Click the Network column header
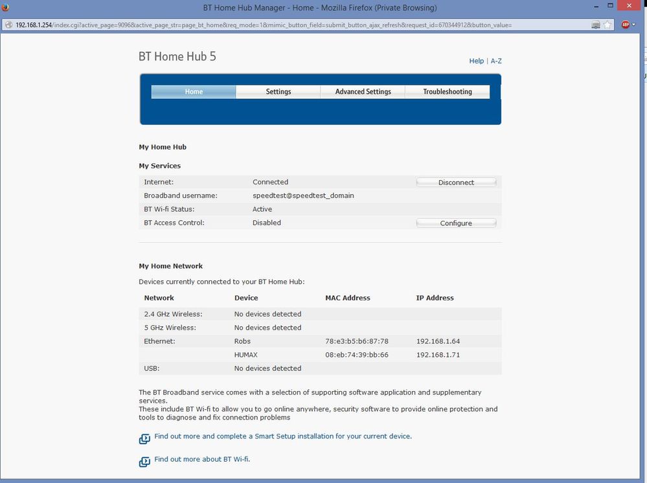647x483 pixels. [159, 298]
